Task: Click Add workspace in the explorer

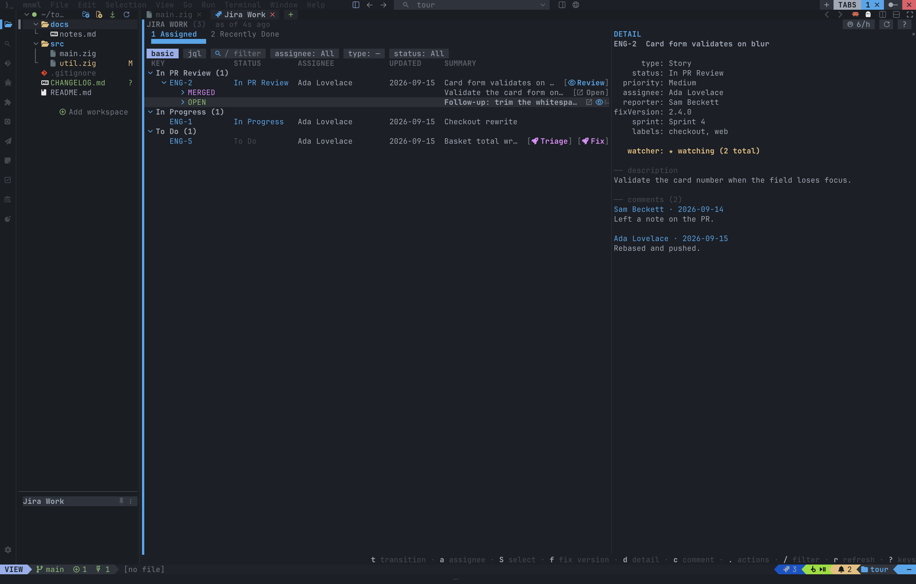Action: 94,112
